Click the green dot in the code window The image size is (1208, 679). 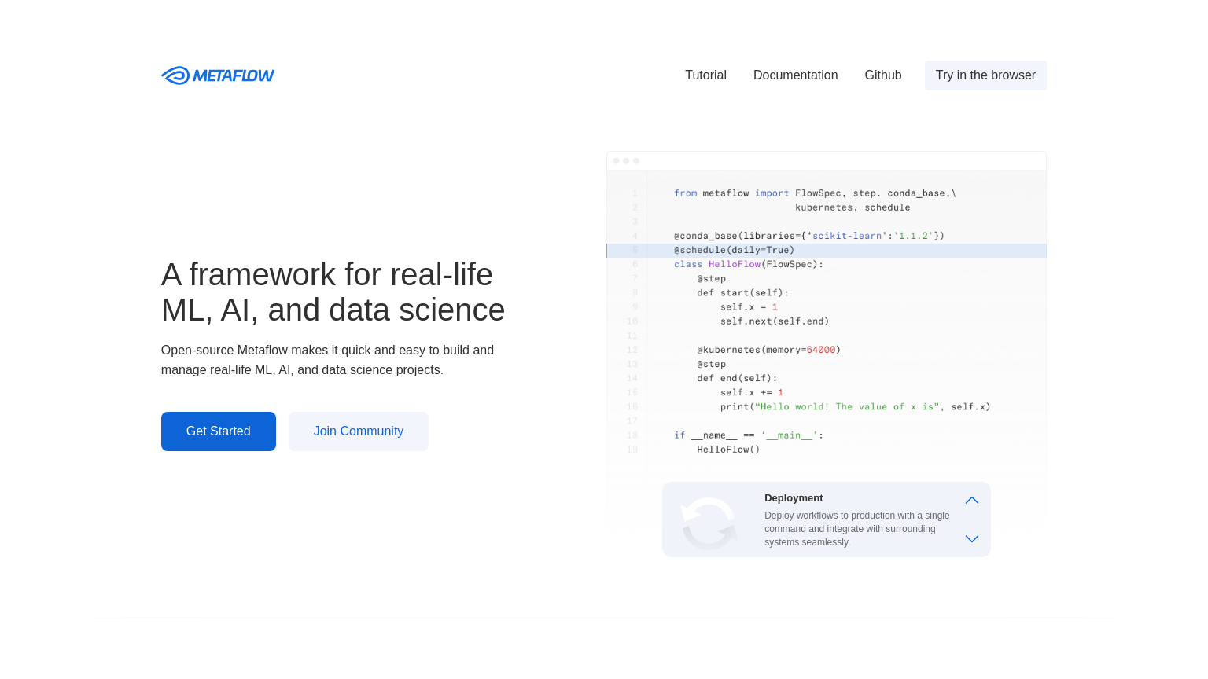635,160
